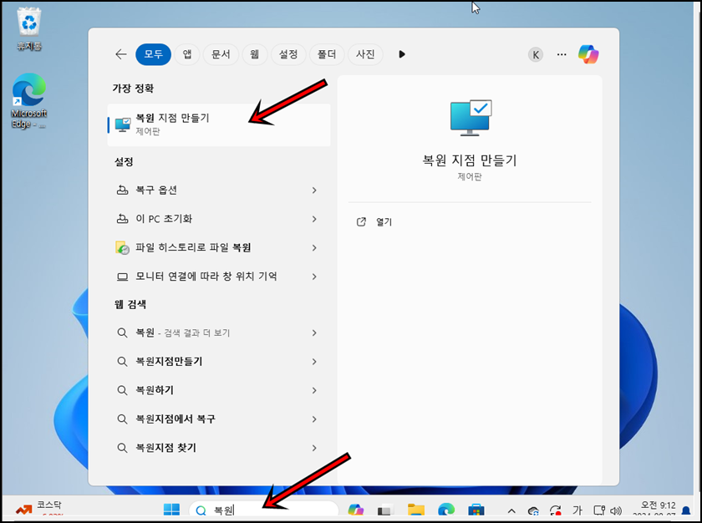Open the network status tray icon
The image size is (702, 523).
(x=599, y=510)
